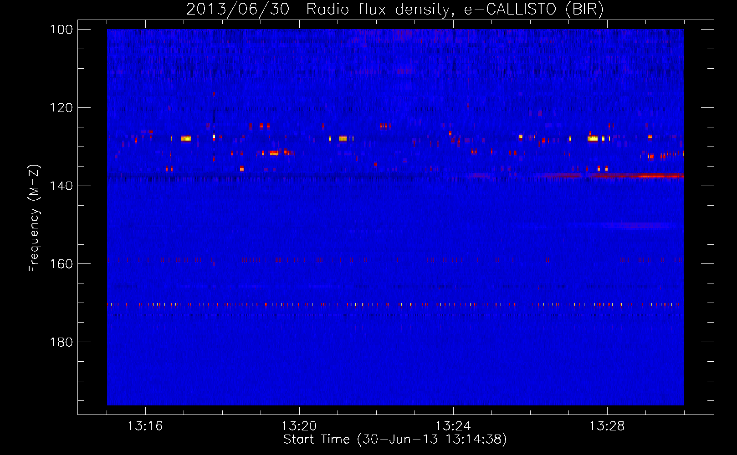Click the 180 frequency tick label
This screenshot has width=737, height=455.
pyautogui.click(x=61, y=342)
